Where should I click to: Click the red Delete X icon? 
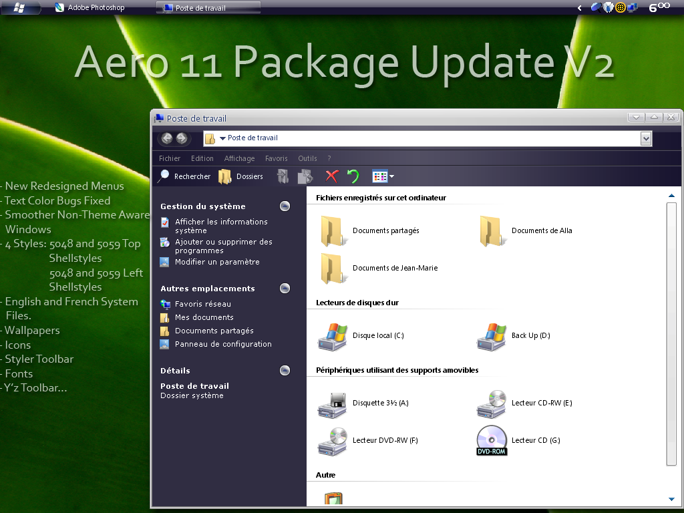pos(332,176)
